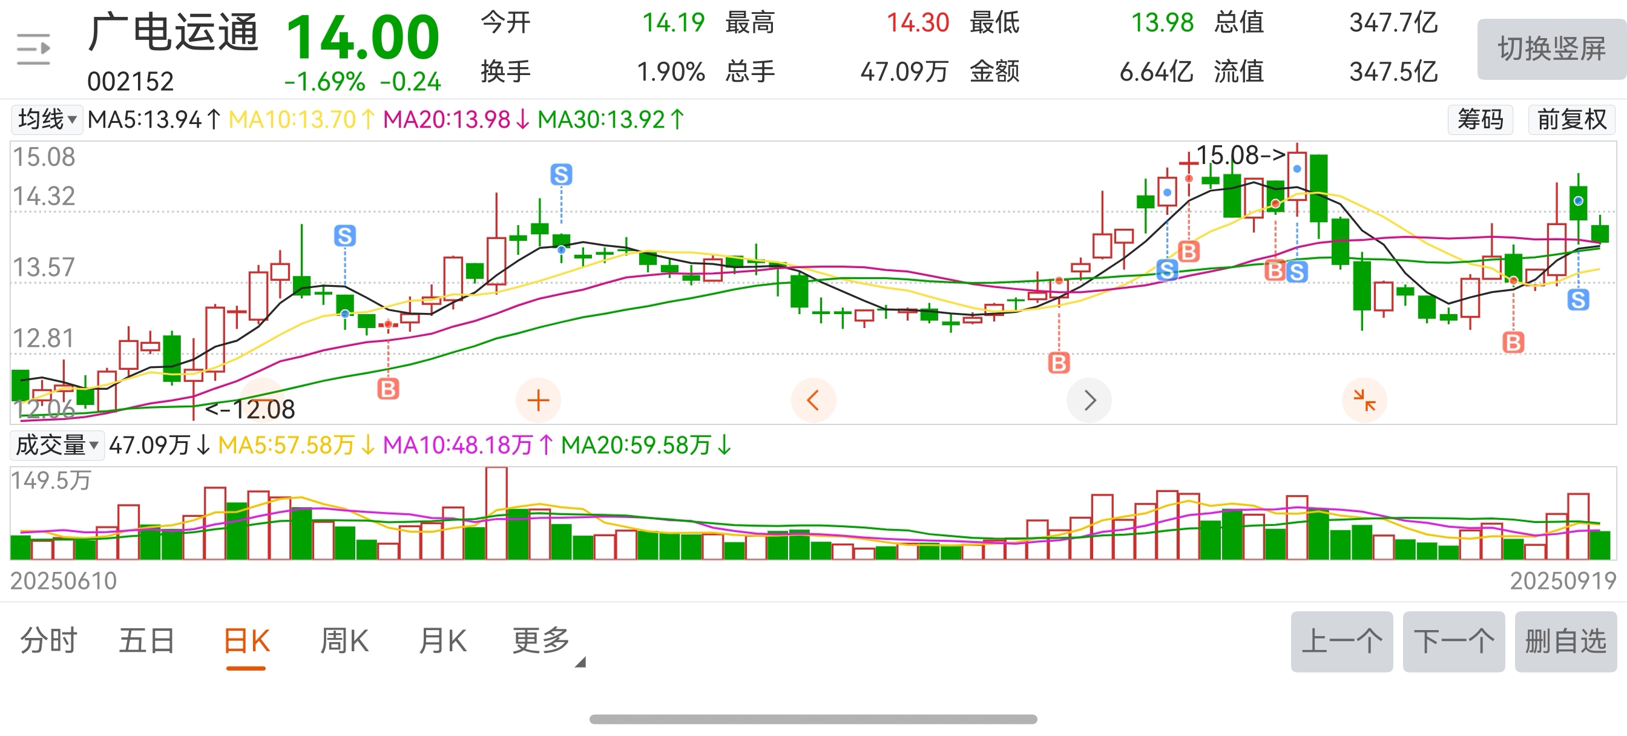
Task: Switch to the 周K tab
Action: pyautogui.click(x=344, y=640)
